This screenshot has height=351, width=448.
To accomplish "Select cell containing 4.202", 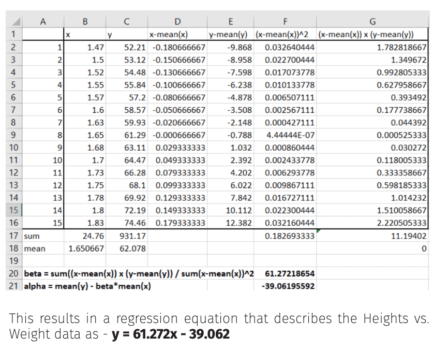I will pos(231,172).
